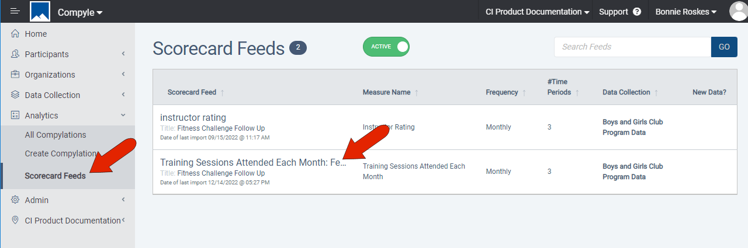Click the Compyle mountain logo
The image size is (748, 248).
[40, 12]
